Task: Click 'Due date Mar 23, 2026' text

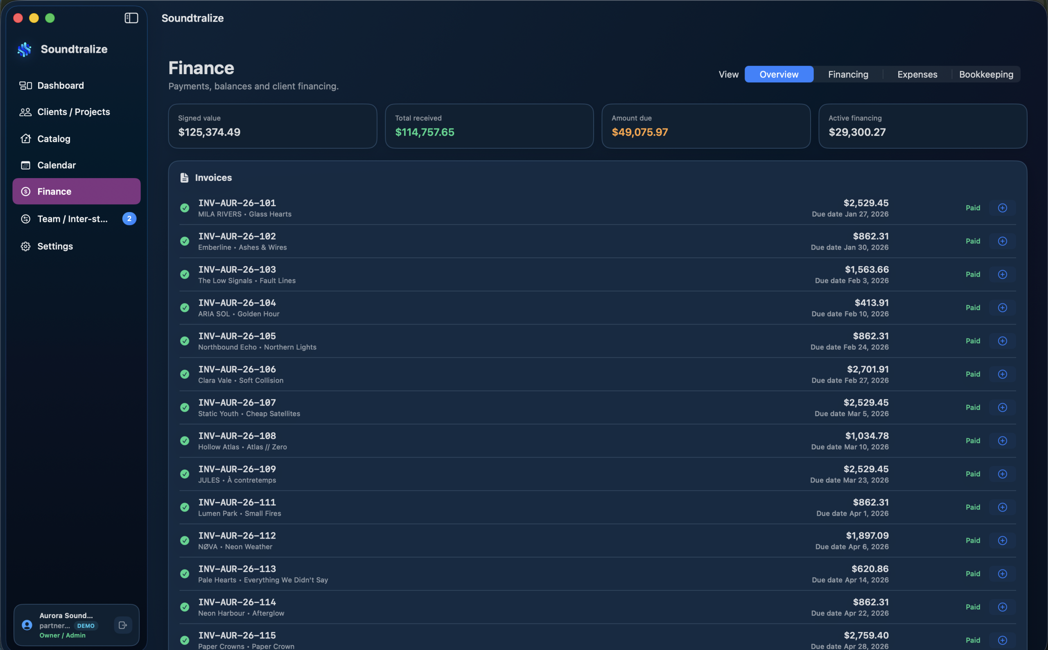Action: coord(849,480)
